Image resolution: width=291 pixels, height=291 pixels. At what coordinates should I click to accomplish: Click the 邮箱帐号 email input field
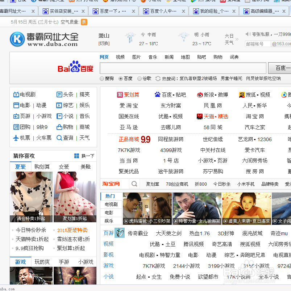pyautogui.click(x=258, y=44)
